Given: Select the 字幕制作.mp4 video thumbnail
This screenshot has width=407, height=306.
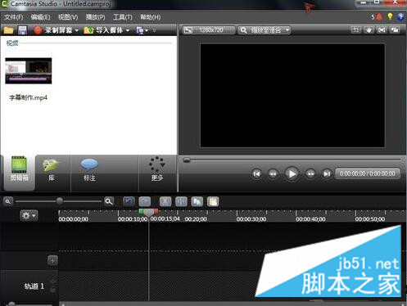Looking at the screenshot, I should (x=29, y=70).
